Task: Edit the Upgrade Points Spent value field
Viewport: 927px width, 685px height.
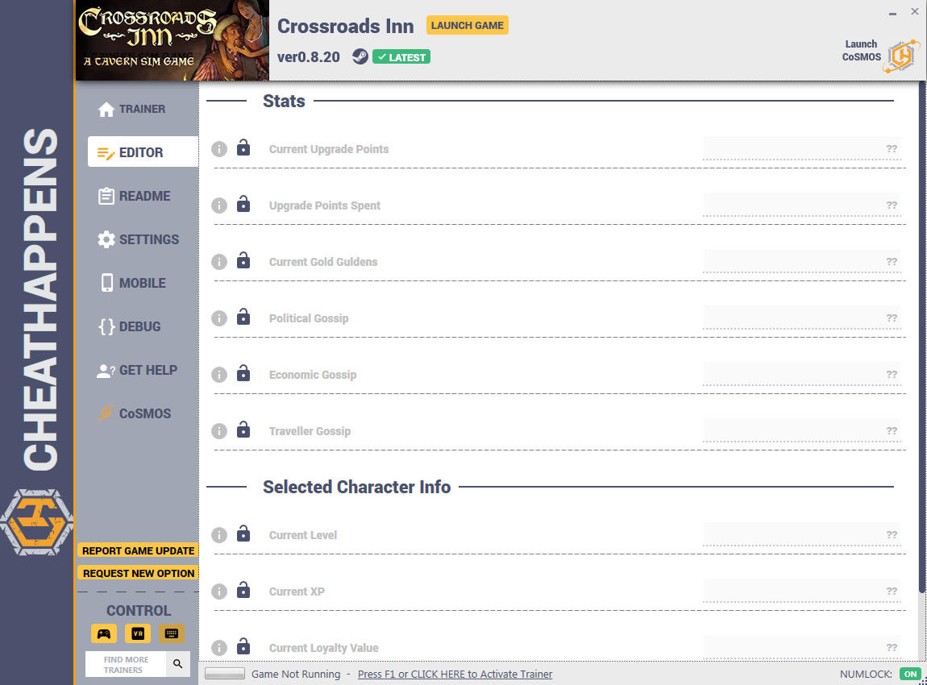Action: (802, 205)
